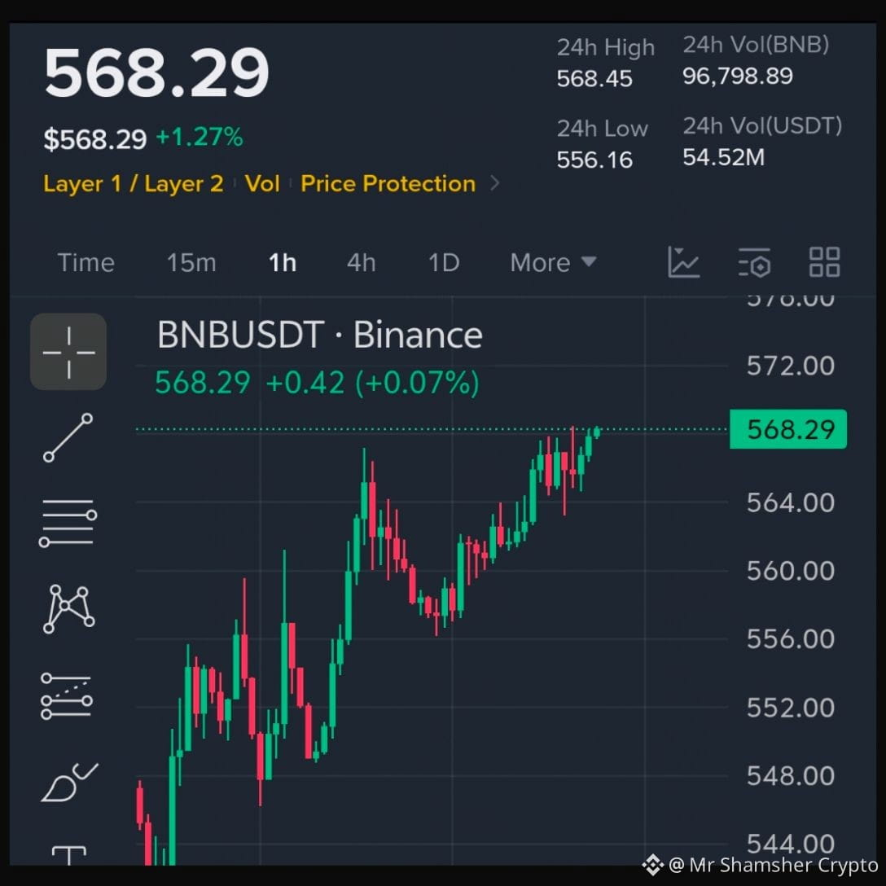Click the 24h Vol(USDT) value 54.52M
The width and height of the screenshot is (886, 886).
[724, 157]
